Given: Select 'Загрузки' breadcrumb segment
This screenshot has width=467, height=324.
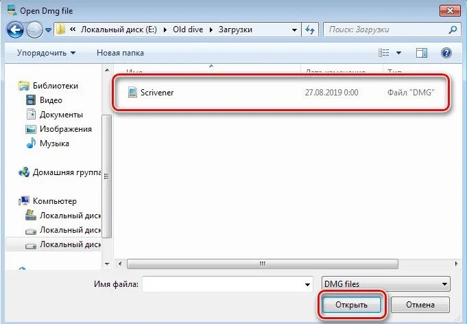Looking at the screenshot, I should tap(235, 30).
